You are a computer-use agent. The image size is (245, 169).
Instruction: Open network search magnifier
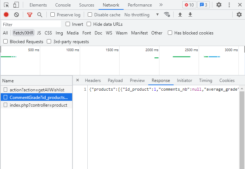click(x=40, y=15)
